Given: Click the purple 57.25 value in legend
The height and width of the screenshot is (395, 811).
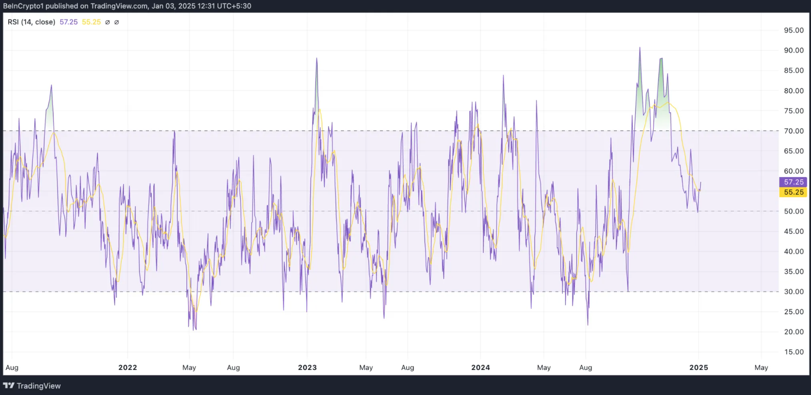Looking at the screenshot, I should coord(68,22).
